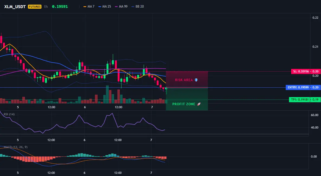Click the RSI (14) indicator label
Viewport: 321px width, 176px height.
(x=9, y=114)
